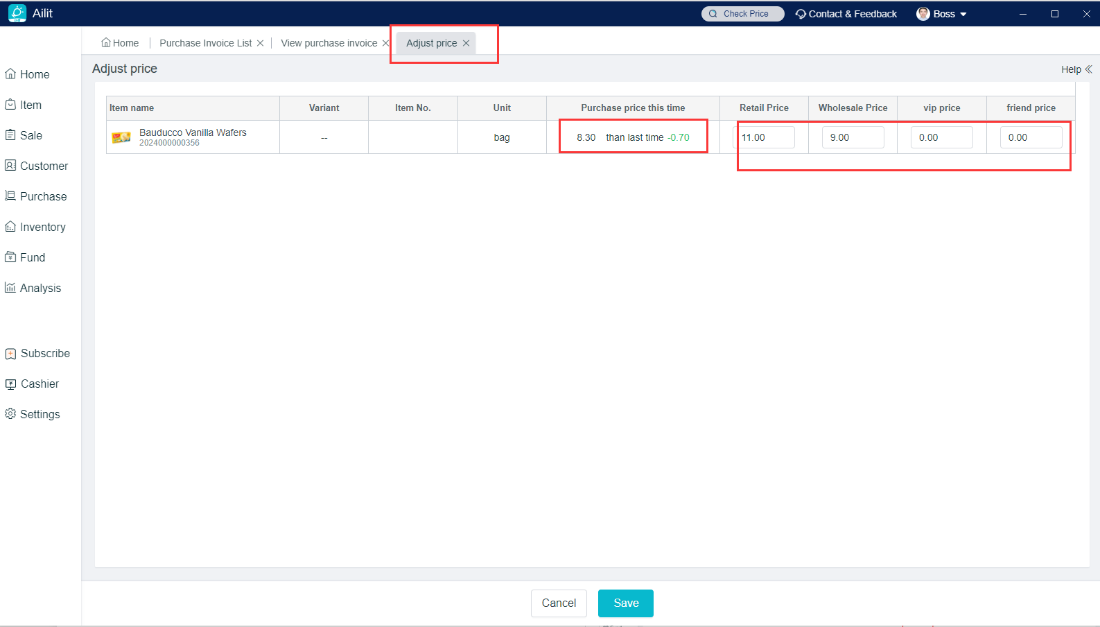Focus the Check Price search box
The height and width of the screenshot is (627, 1100).
pos(743,14)
